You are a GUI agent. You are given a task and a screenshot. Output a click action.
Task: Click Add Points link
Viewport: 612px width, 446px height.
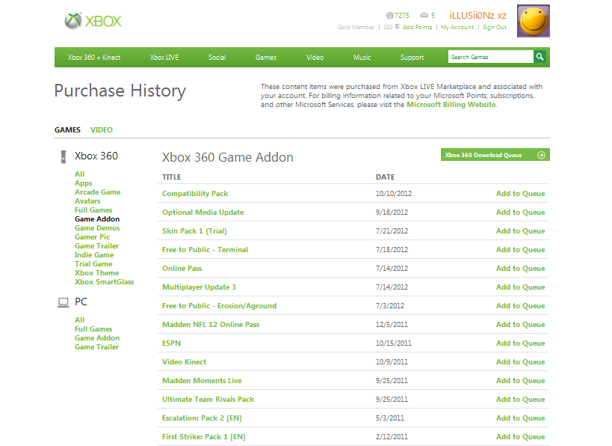(417, 27)
